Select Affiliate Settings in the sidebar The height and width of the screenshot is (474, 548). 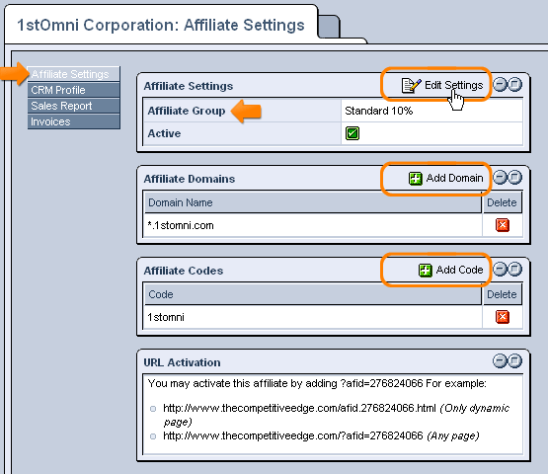tap(74, 74)
